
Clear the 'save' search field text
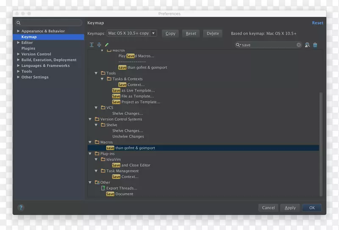click(x=299, y=45)
